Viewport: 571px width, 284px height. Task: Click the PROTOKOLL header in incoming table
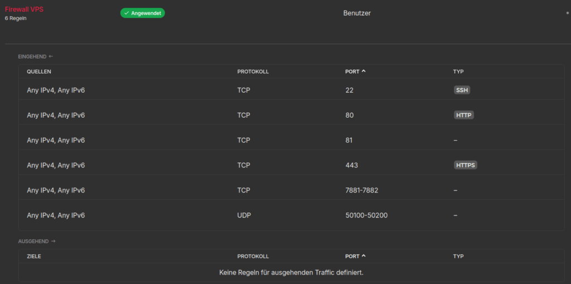click(x=253, y=71)
